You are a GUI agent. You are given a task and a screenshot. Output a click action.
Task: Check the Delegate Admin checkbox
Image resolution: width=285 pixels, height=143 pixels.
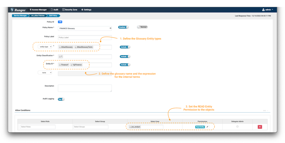(x=237, y=126)
